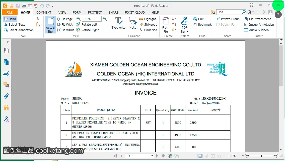285x161 pixels.
Task: Open the Security lock side panel
Action: (6, 107)
